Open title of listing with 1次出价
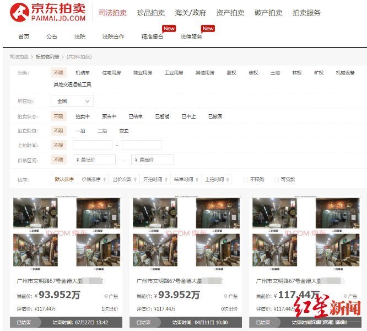This screenshot has width=367, height=331. pyautogui.click(x=60, y=281)
